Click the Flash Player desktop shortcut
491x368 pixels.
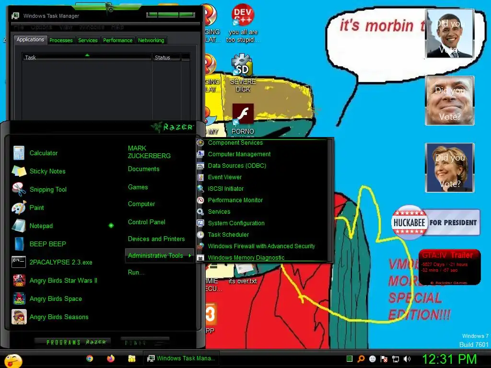point(243,114)
